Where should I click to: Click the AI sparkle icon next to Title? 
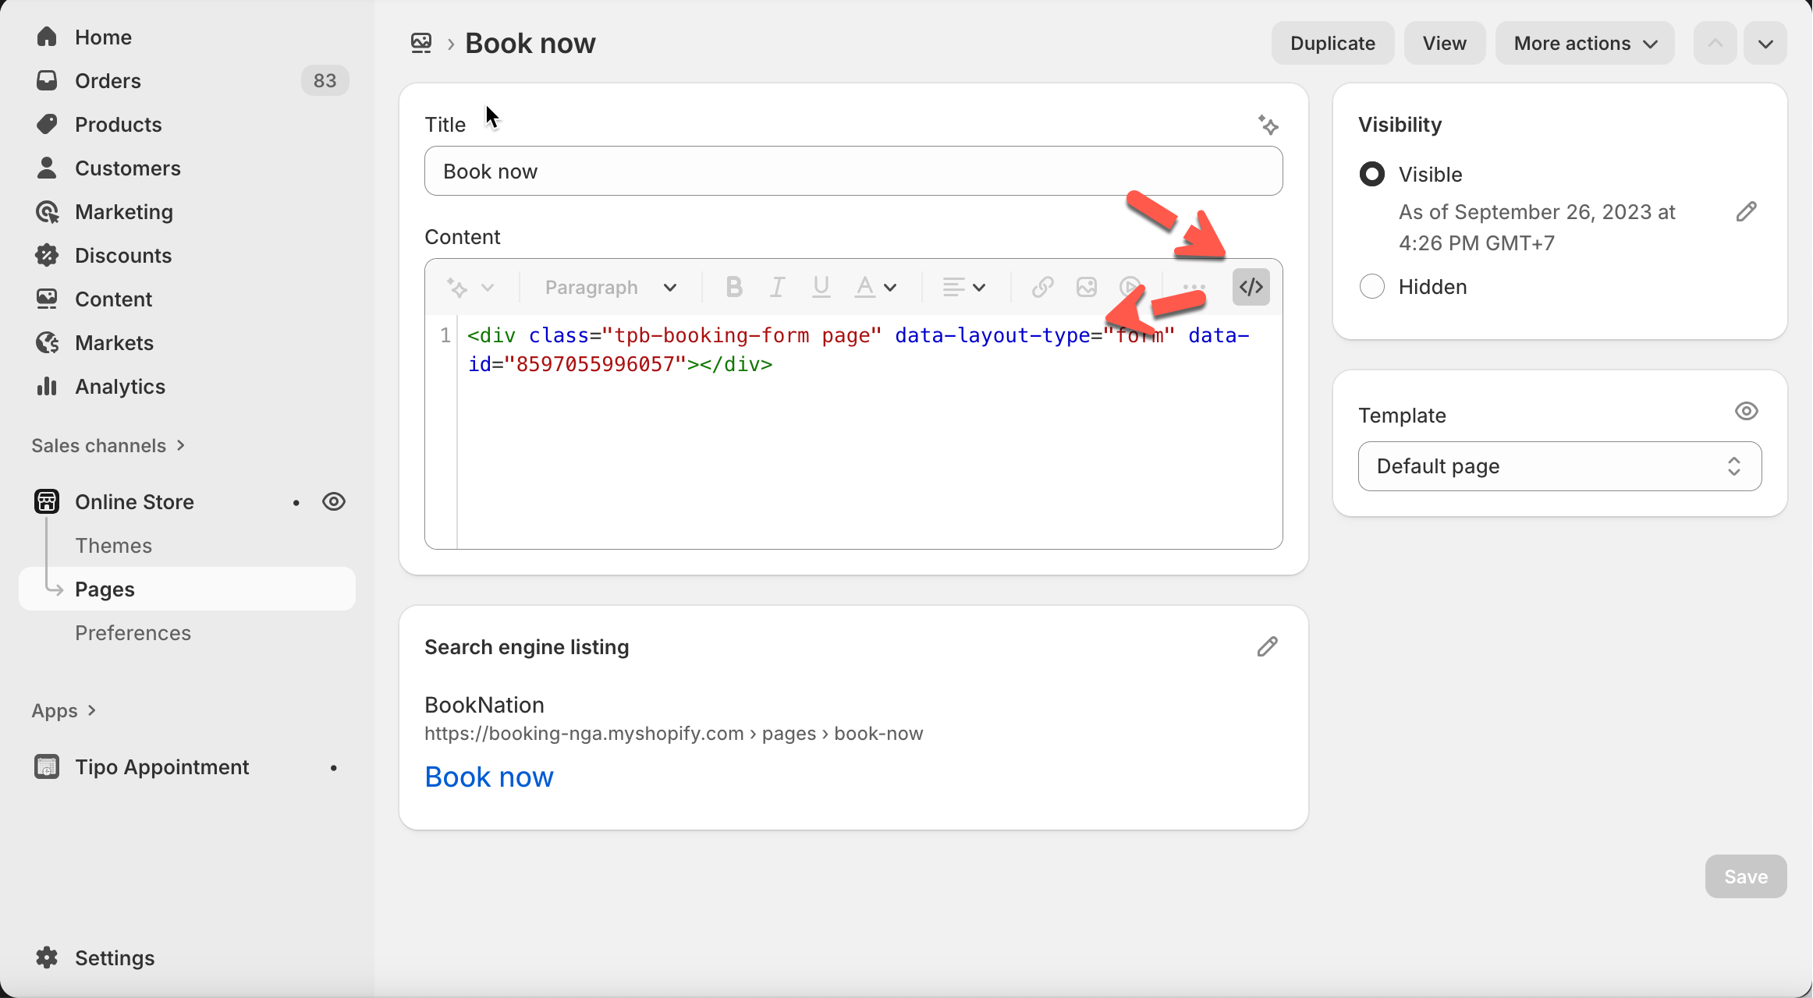(1268, 125)
